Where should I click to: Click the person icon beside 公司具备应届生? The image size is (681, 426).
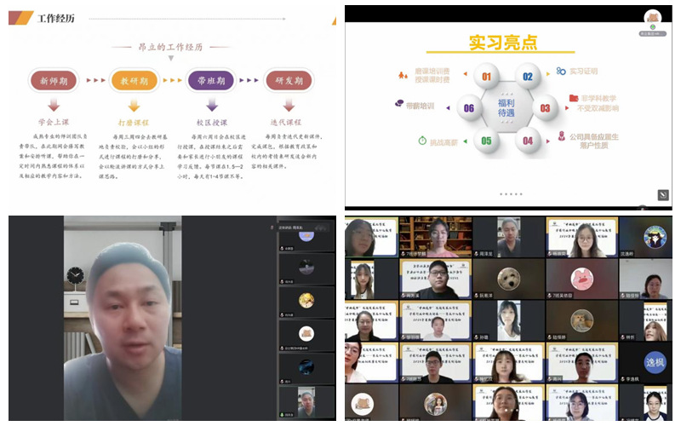562,136
